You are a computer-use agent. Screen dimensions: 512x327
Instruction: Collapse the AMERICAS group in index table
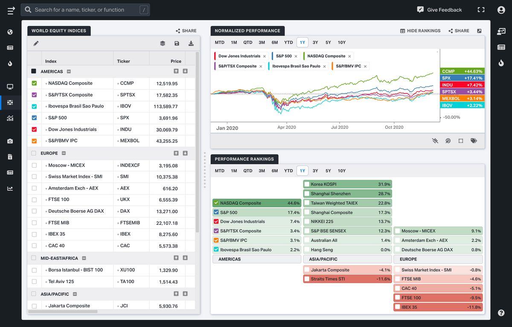point(69,72)
